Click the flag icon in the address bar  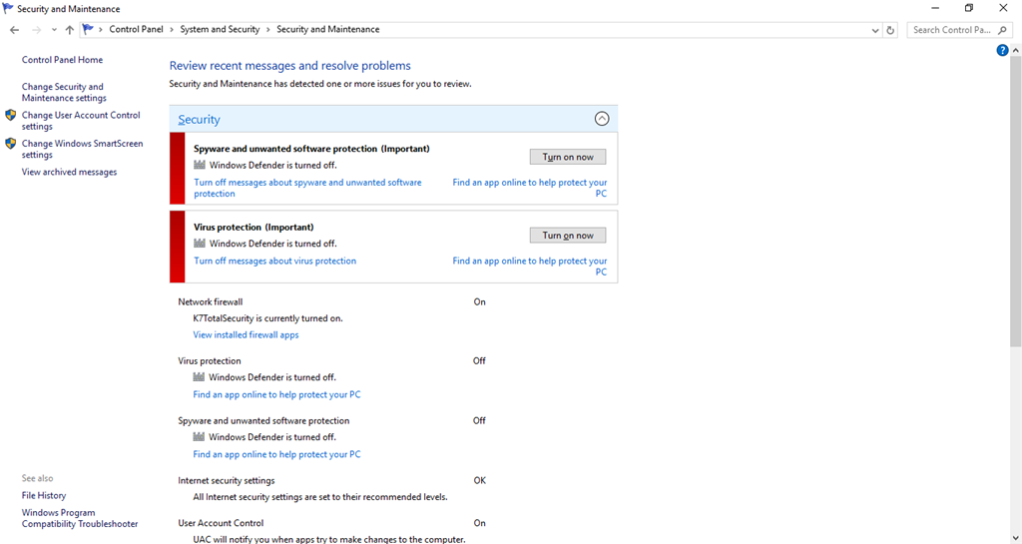(88, 29)
